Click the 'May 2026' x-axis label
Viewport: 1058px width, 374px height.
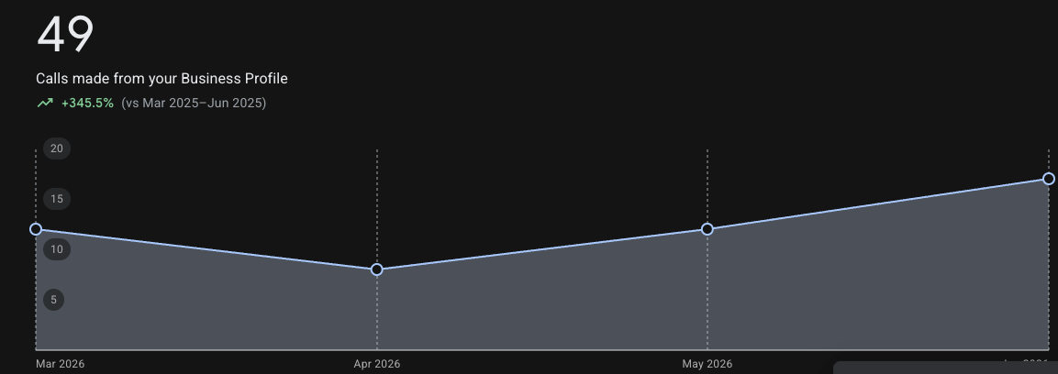pos(707,364)
